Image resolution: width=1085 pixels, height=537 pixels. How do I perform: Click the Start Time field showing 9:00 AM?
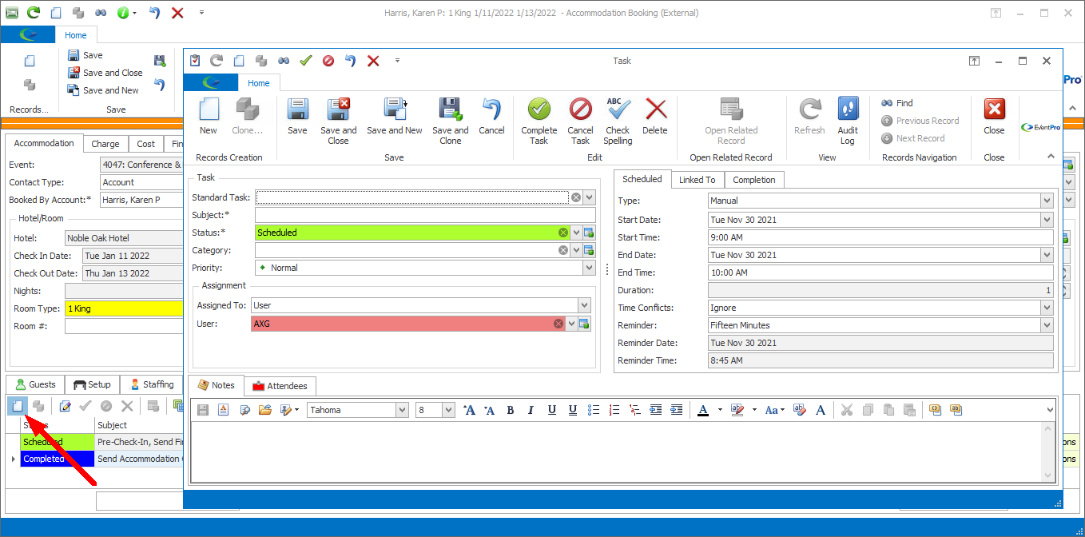click(x=880, y=237)
